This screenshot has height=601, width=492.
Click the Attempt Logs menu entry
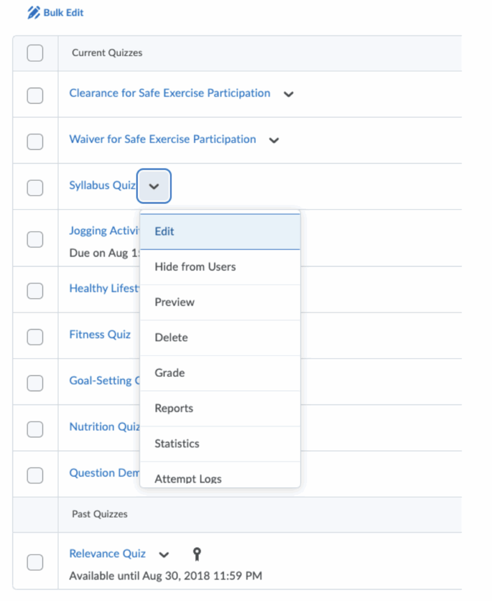coord(188,478)
